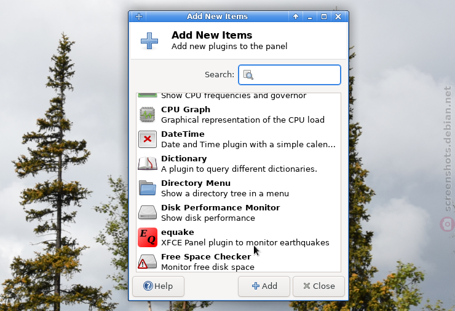Image resolution: width=455 pixels, height=311 pixels.
Task: Click the 'Add new plugins to the panel' subtitle
Action: [x=229, y=47]
